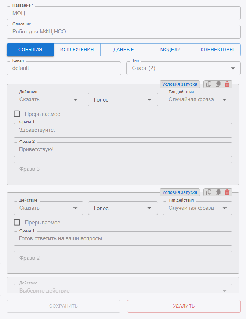This screenshot has width=246, height=319.
Task: Delete the first action block with trash icon
Action: pyautogui.click(x=227, y=84)
